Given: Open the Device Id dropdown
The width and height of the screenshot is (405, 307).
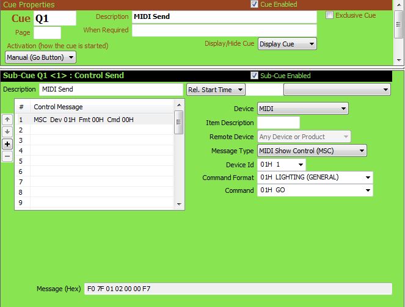Looking at the screenshot, I should pyautogui.click(x=281, y=165).
